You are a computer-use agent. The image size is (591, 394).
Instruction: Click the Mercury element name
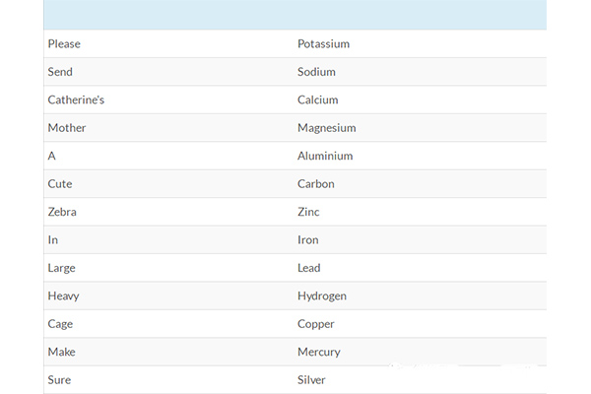pos(318,352)
